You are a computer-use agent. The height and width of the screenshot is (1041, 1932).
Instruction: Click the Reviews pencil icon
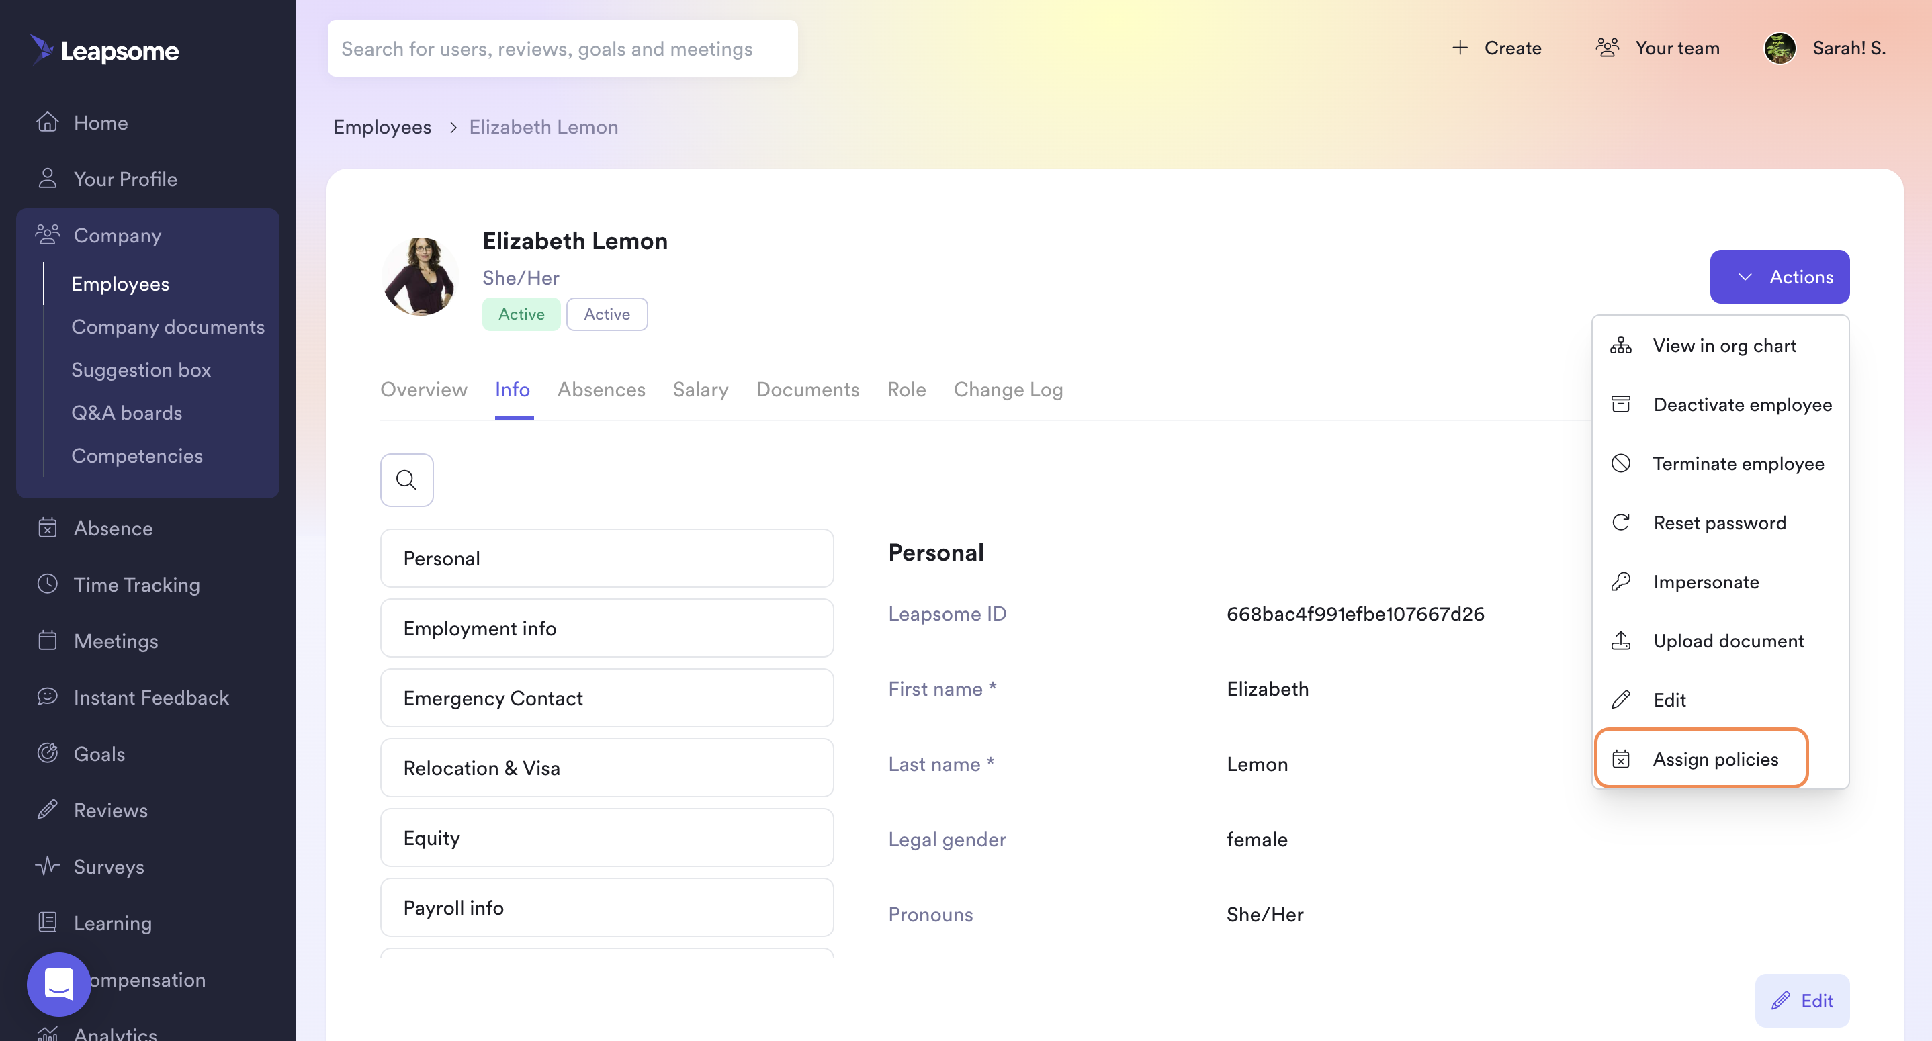pyautogui.click(x=47, y=810)
